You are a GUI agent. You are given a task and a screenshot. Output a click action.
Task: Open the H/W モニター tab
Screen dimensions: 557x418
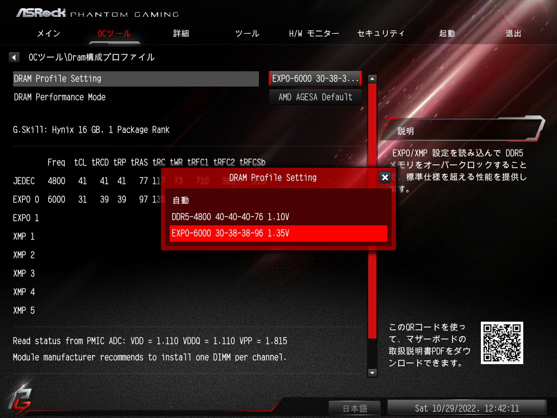[314, 33]
